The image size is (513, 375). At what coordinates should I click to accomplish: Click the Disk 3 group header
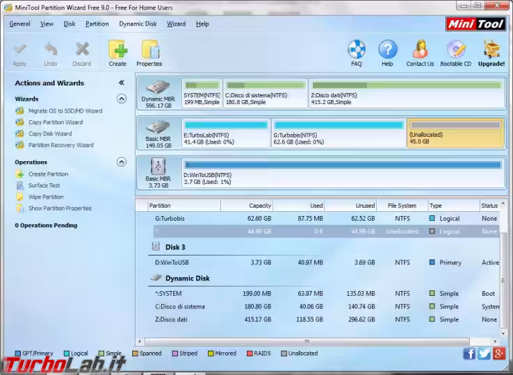(175, 247)
